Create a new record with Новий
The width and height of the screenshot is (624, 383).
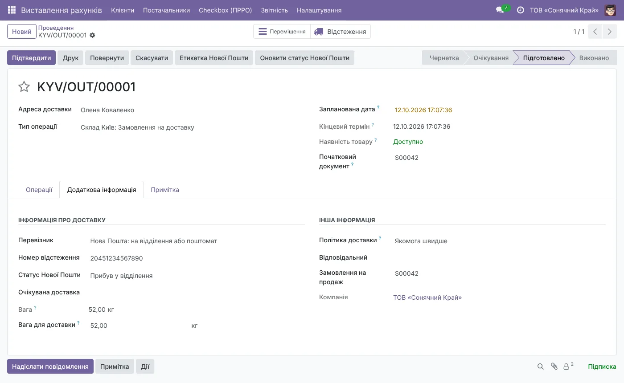coord(22,32)
